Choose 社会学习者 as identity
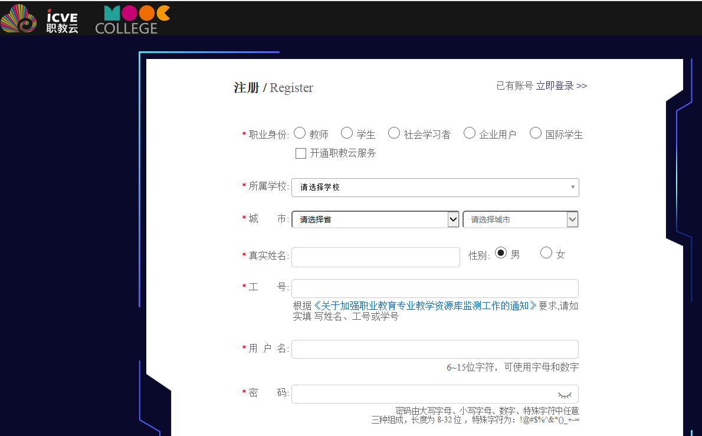This screenshot has height=436, width=702. coord(394,133)
